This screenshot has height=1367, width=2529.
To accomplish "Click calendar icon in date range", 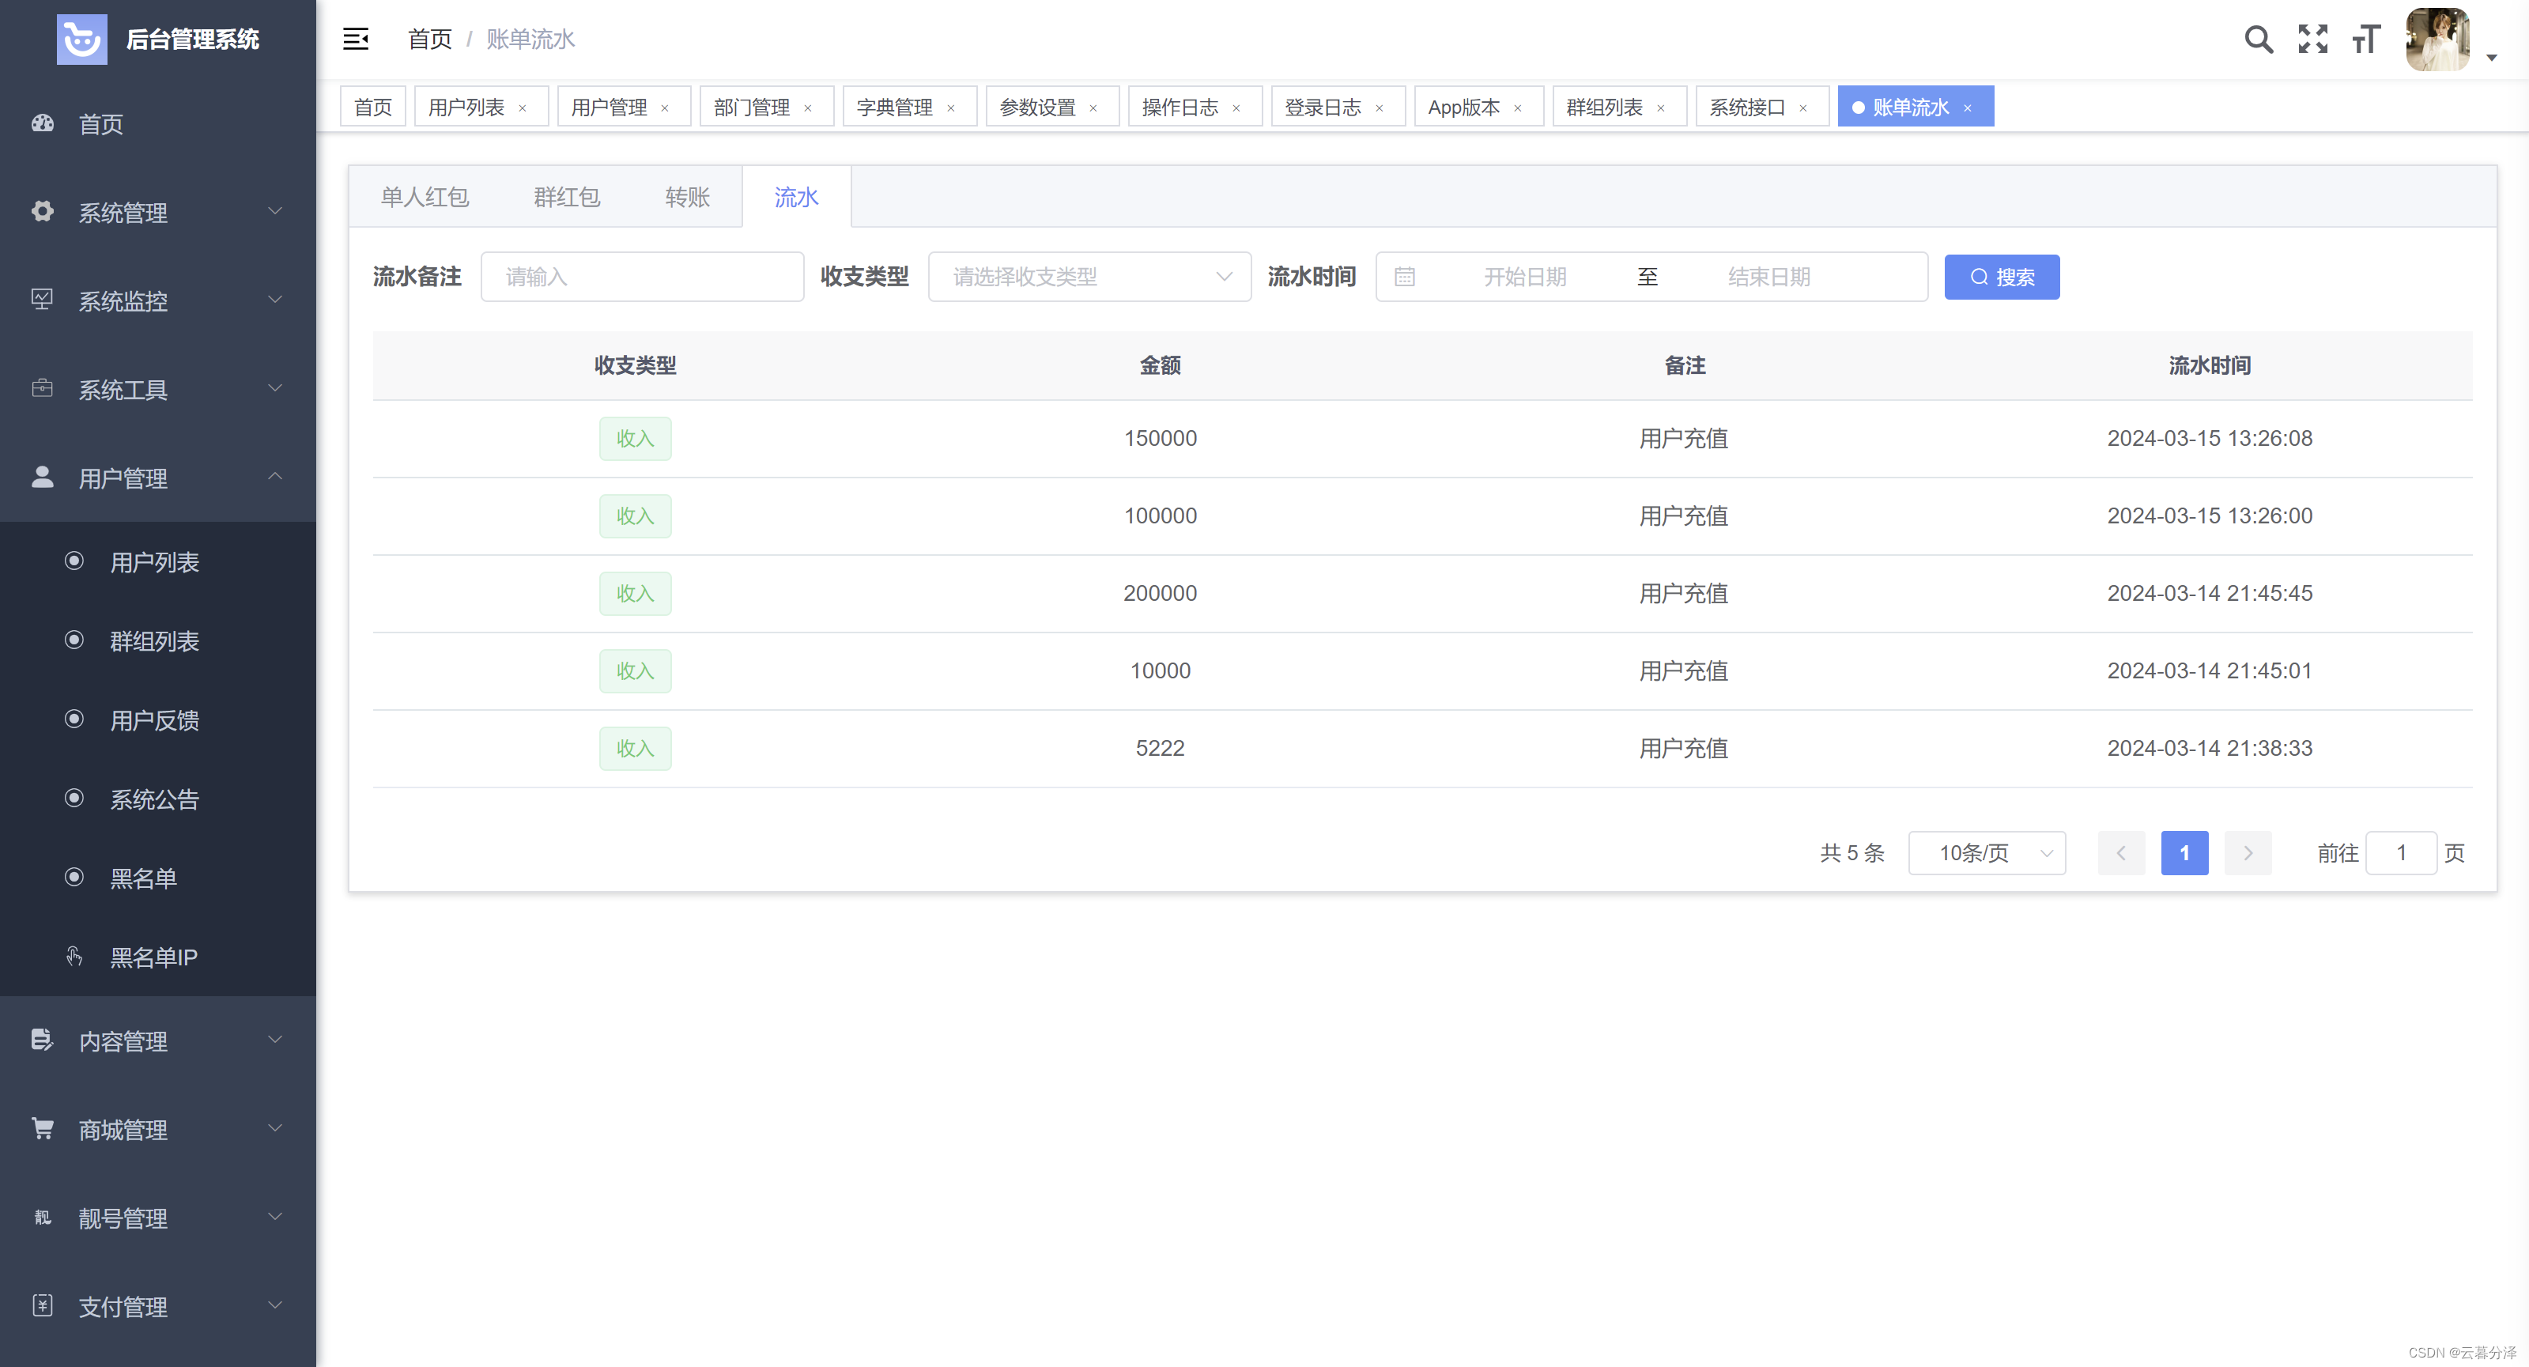I will click(1405, 277).
